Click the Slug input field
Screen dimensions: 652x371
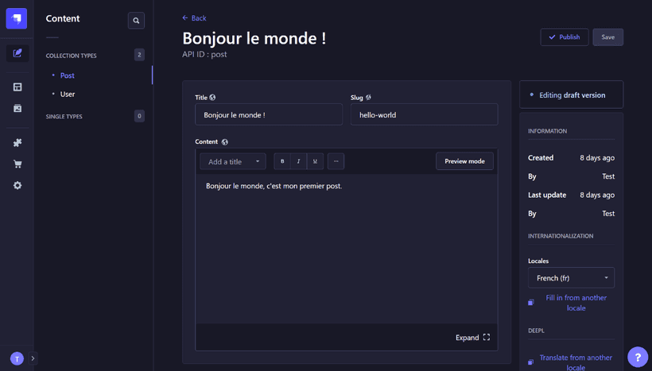point(424,114)
